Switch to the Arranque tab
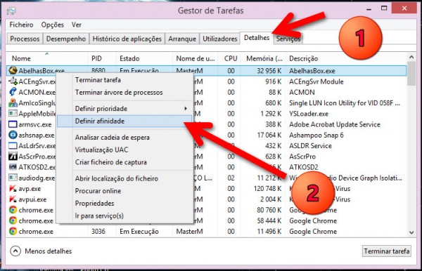Viewport: 422px width, 271px height. click(x=182, y=39)
